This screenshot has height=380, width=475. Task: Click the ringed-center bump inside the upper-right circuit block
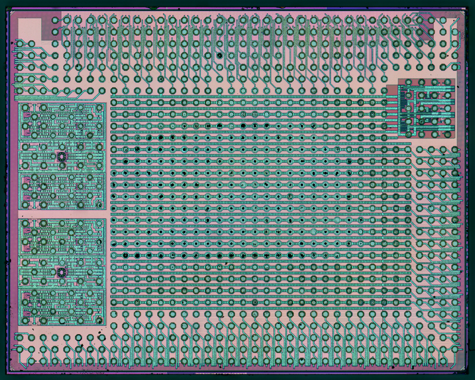(x=421, y=122)
